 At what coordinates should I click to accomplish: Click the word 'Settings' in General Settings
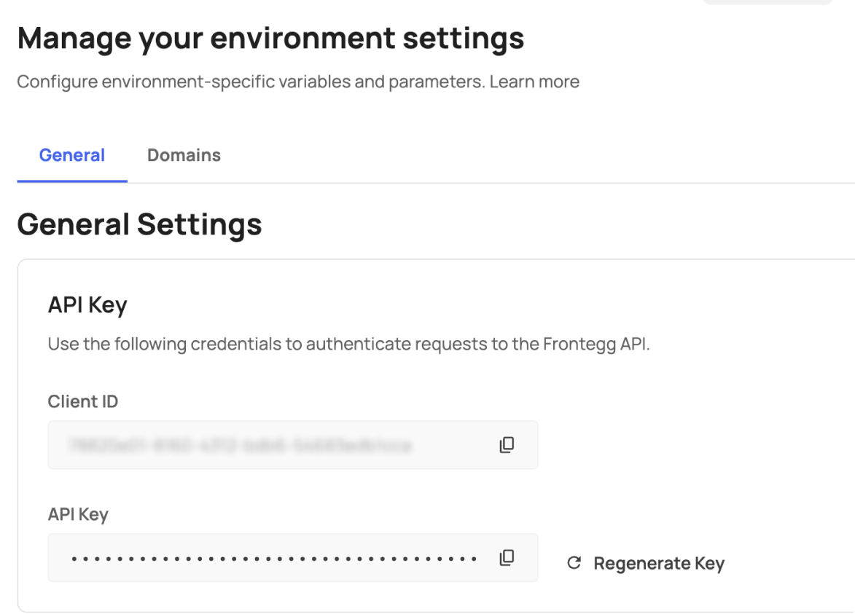[x=200, y=224]
